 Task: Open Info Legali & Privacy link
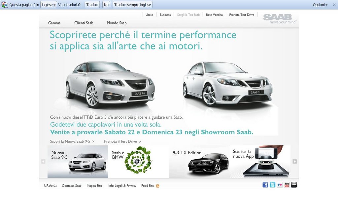122,186
